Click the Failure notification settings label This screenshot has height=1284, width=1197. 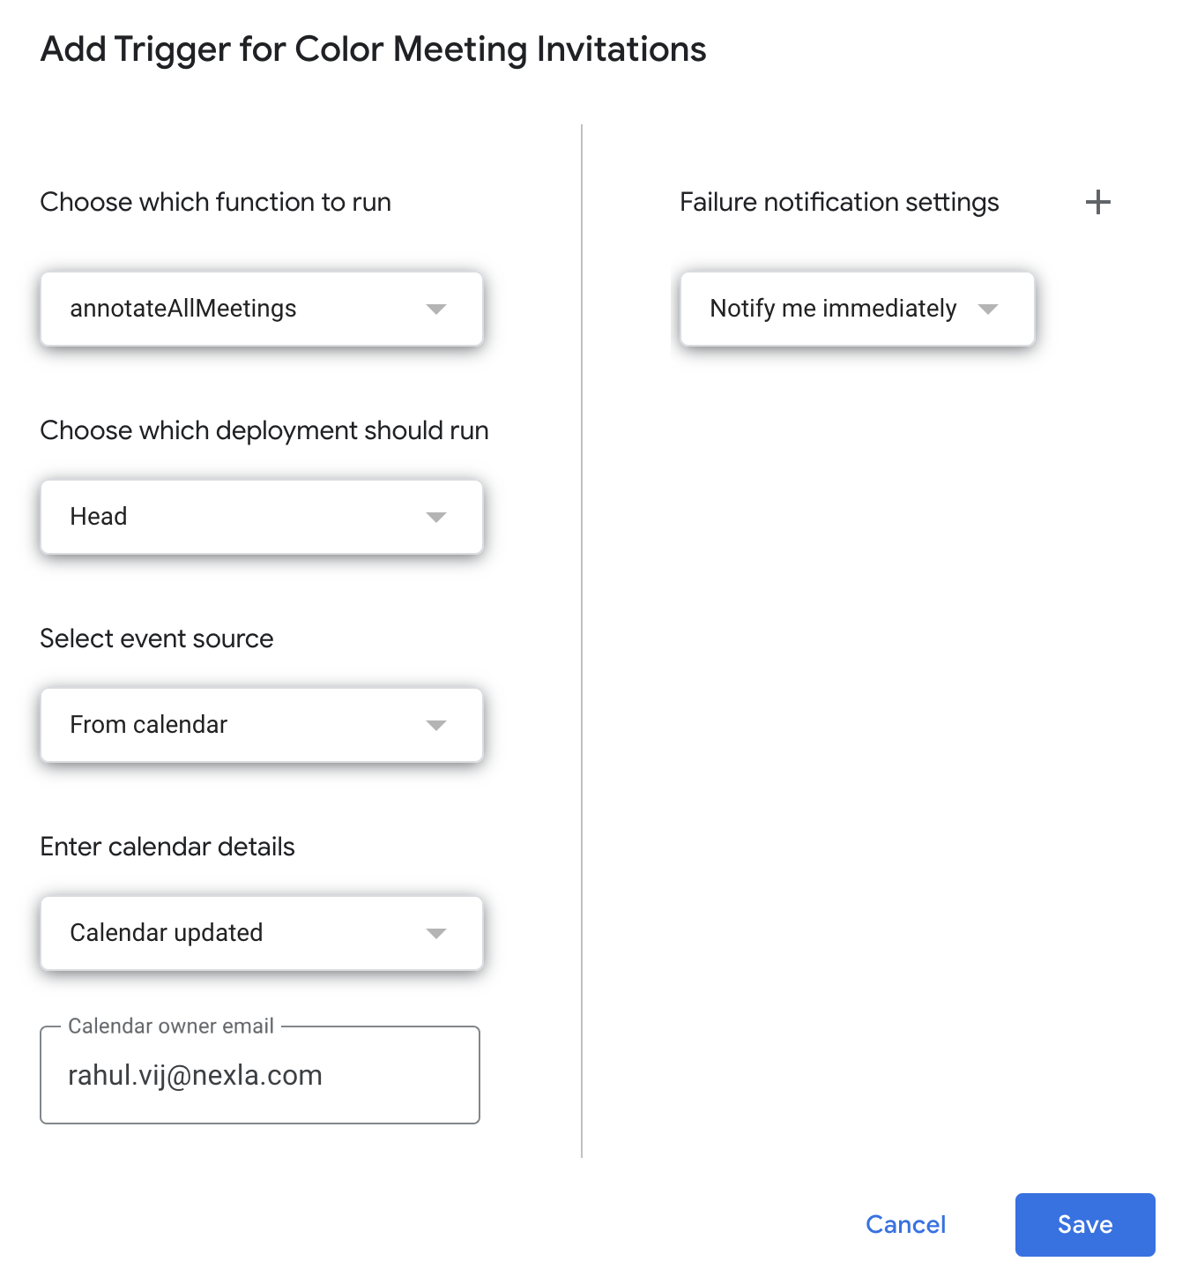coord(839,203)
